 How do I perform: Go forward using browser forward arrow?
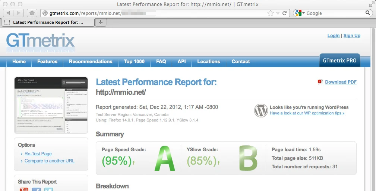coord(19,13)
